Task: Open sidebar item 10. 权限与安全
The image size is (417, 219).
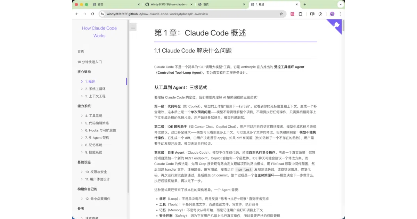Action: click(96, 172)
